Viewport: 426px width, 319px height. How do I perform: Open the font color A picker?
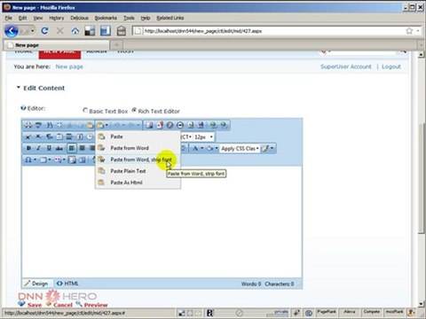click(195, 148)
